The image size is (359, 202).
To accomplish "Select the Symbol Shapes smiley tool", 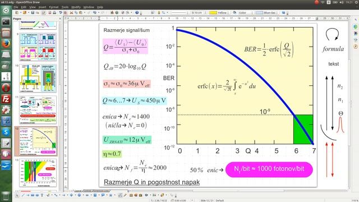I will coord(79,195).
